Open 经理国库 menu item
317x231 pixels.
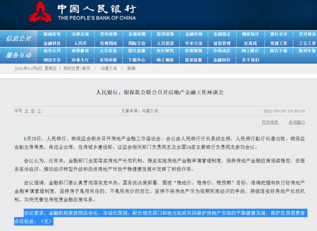(x=109, y=43)
